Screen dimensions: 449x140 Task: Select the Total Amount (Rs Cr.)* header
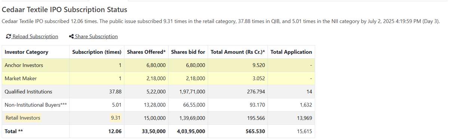click(238, 52)
